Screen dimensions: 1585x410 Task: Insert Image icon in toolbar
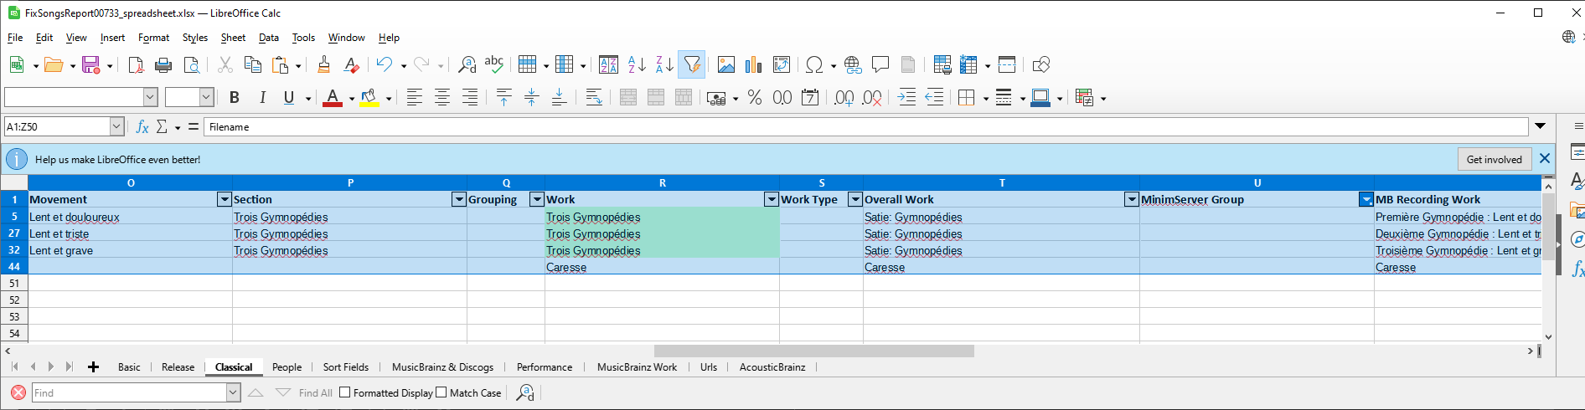point(726,64)
